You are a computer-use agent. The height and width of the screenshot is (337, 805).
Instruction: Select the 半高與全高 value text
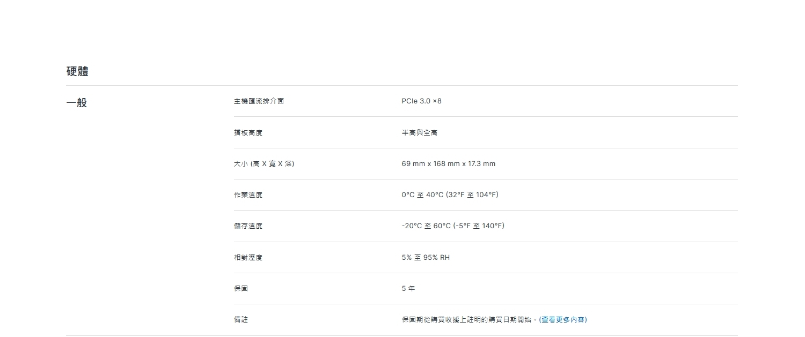pyautogui.click(x=419, y=132)
